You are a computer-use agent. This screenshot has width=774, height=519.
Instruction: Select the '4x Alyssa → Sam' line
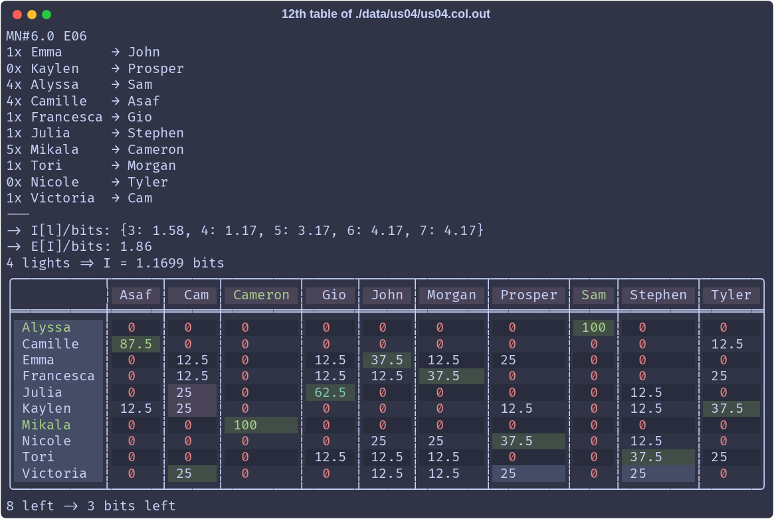(79, 85)
